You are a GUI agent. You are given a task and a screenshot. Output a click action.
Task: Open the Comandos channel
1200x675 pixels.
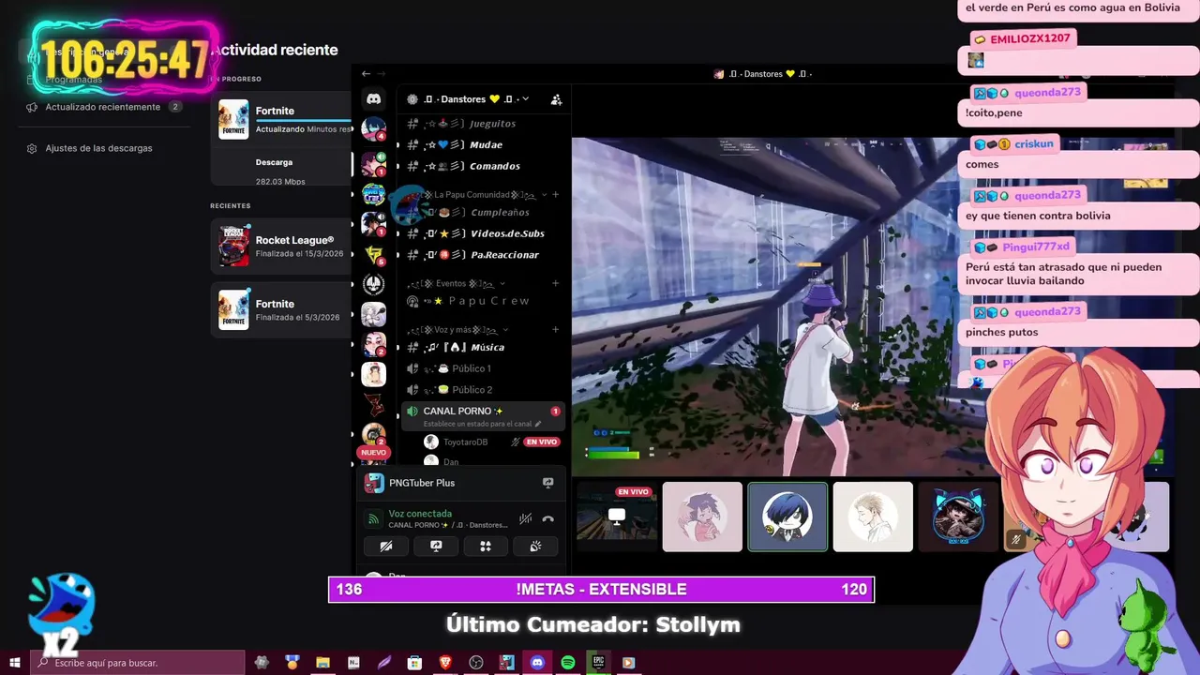pos(482,166)
